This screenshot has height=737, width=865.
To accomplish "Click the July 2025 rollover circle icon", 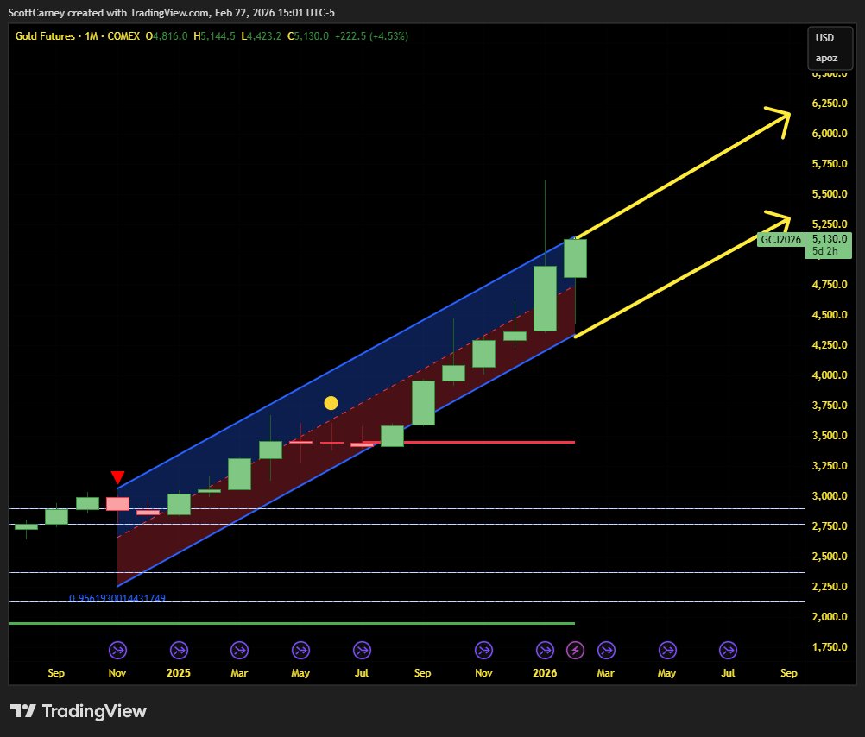I will pyautogui.click(x=362, y=650).
